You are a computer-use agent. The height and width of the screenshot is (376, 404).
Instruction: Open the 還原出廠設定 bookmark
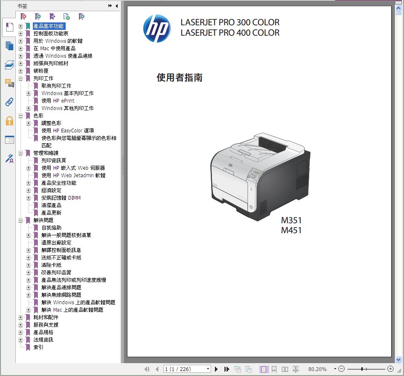pyautogui.click(x=56, y=242)
